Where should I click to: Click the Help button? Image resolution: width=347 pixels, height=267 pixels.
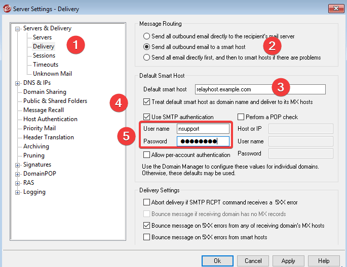324,261
